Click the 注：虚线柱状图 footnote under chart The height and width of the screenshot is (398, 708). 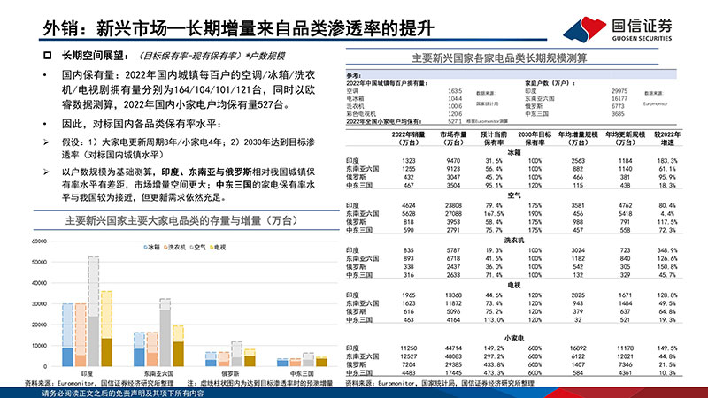[260, 383]
